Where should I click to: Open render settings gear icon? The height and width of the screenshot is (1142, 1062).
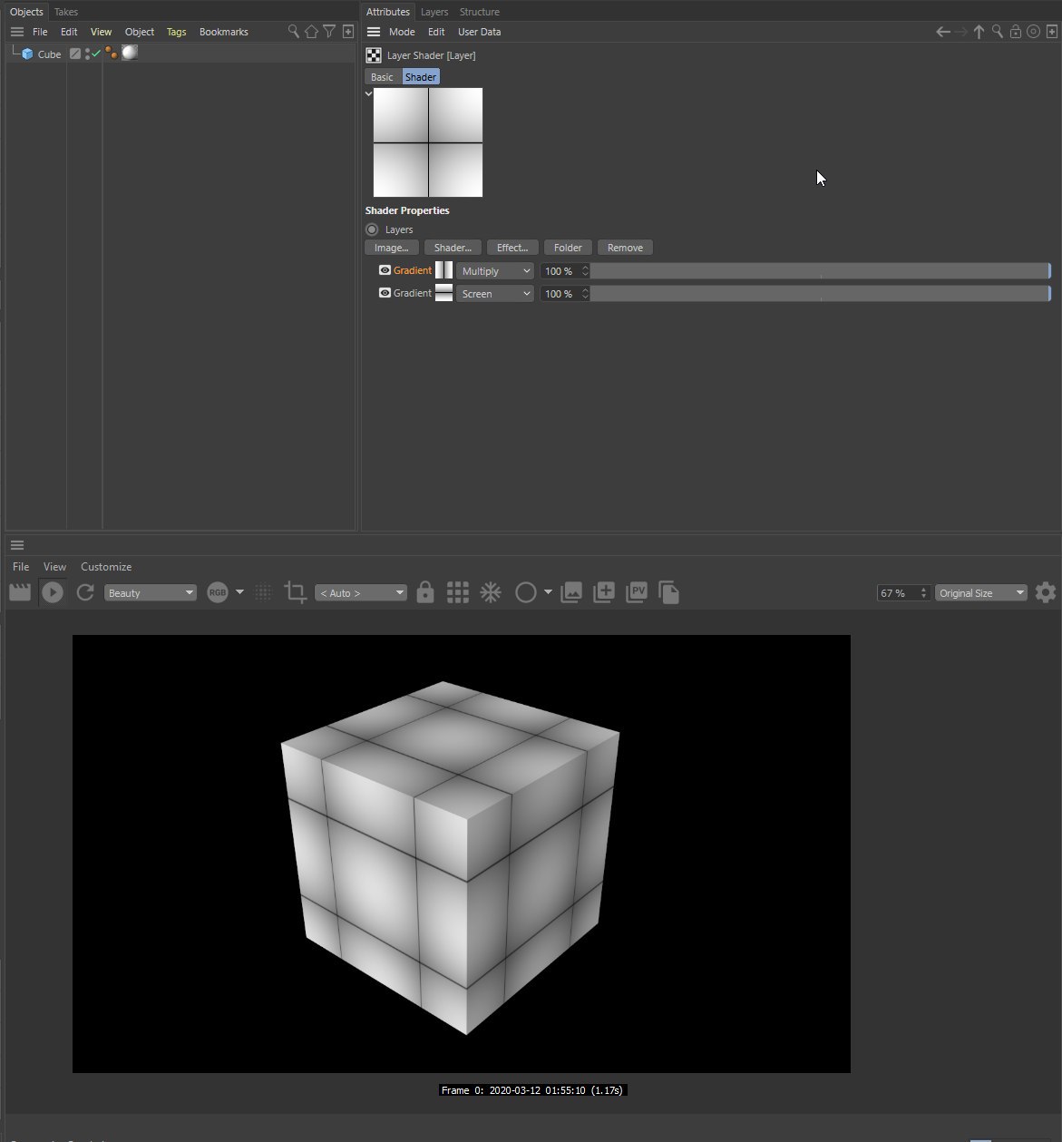point(1046,592)
